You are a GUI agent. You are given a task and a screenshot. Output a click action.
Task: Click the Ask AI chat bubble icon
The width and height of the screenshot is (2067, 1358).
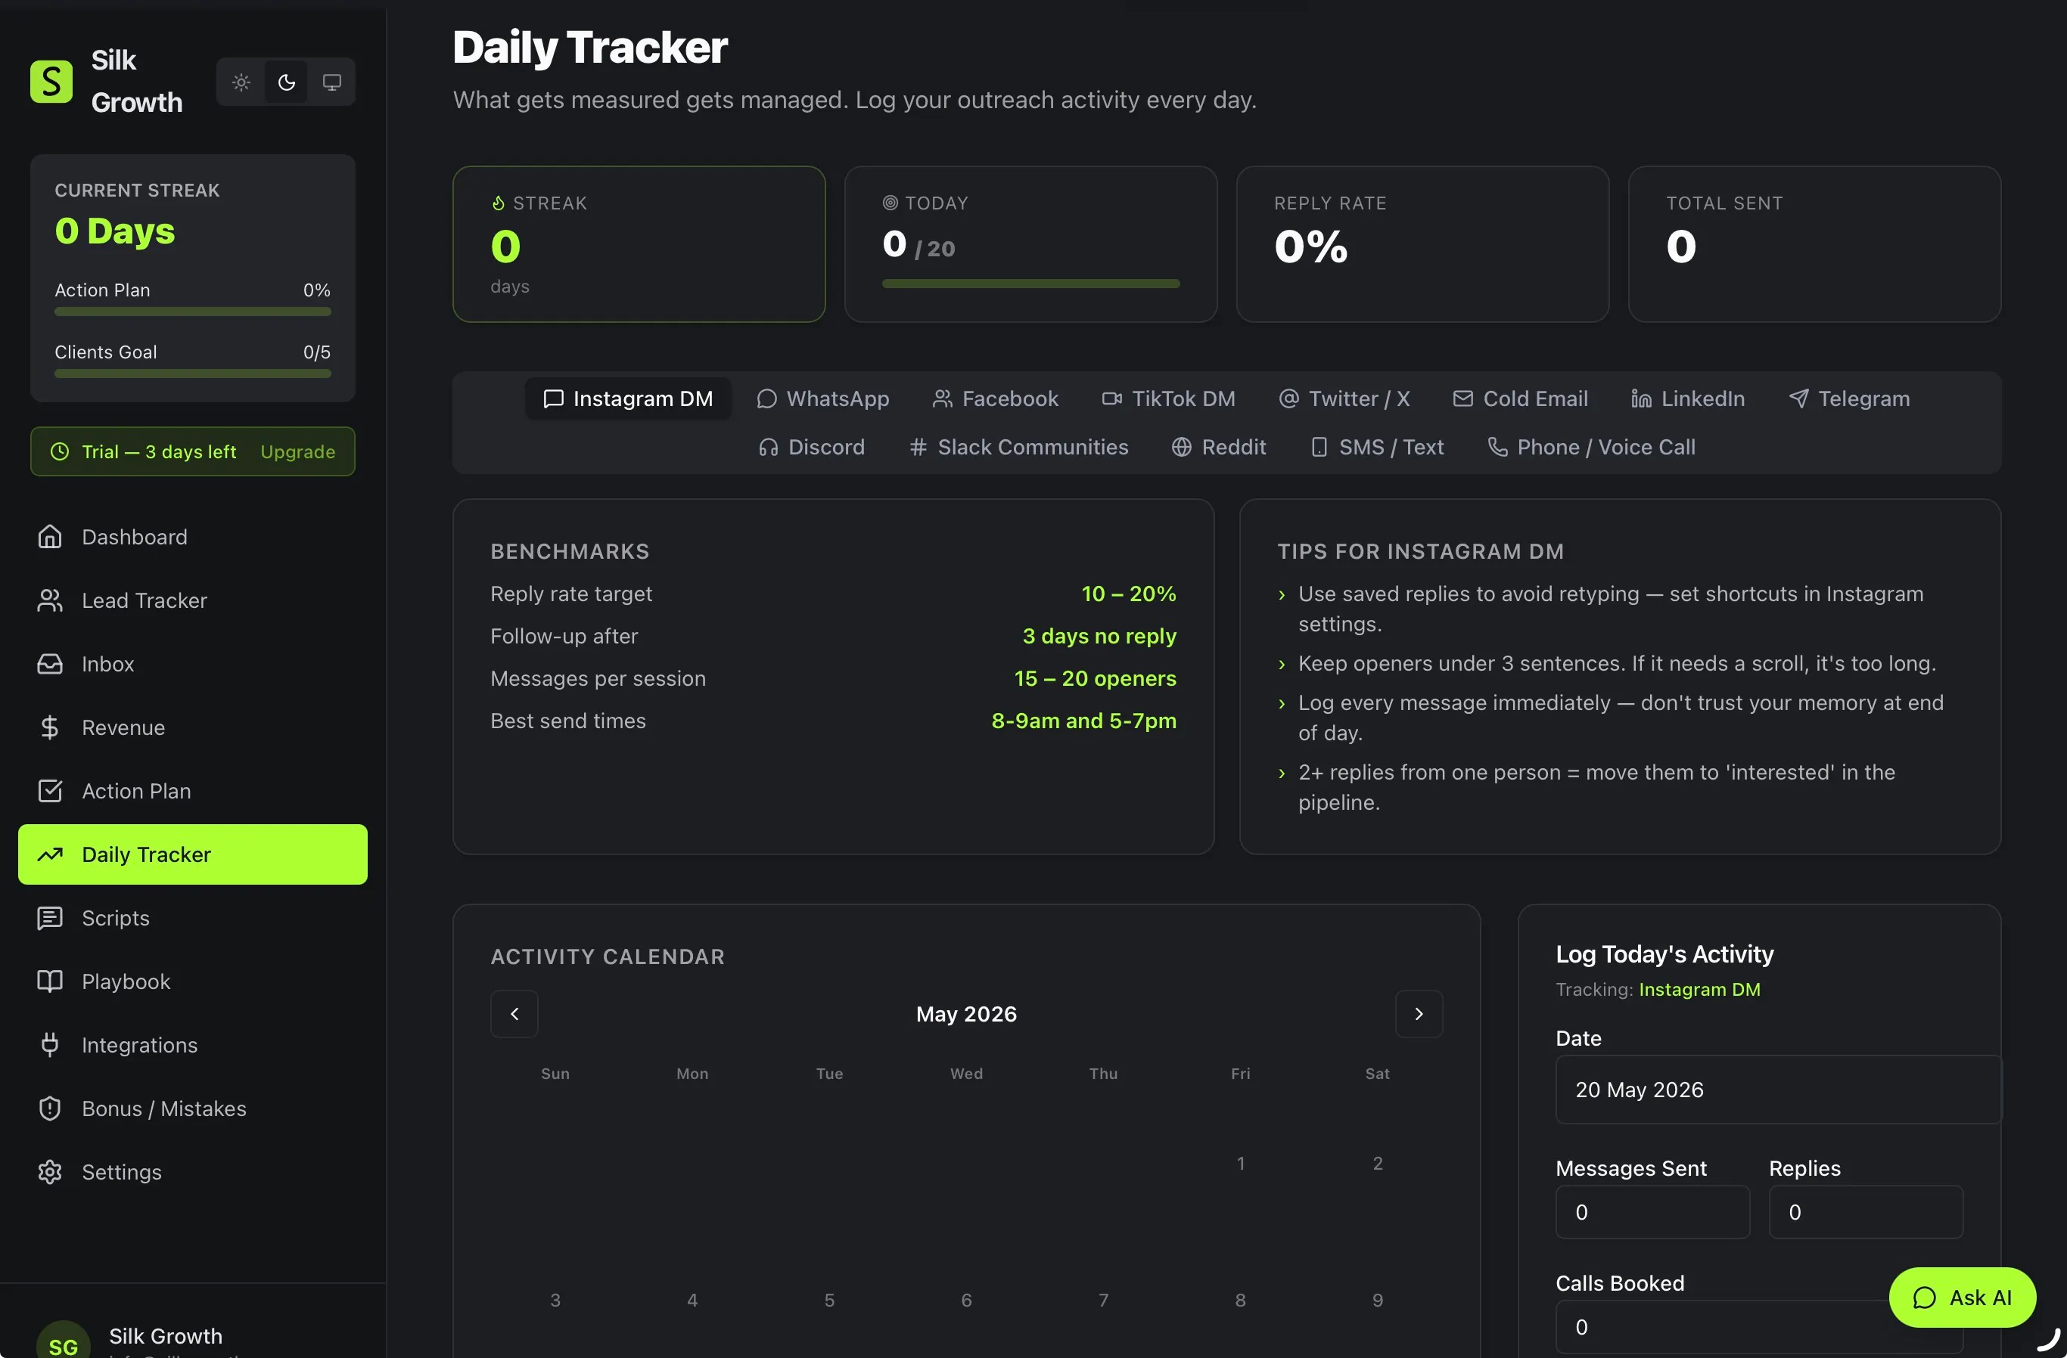1925,1298
